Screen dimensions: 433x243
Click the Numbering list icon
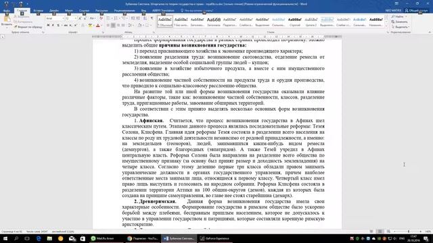pyautogui.click(x=116, y=18)
